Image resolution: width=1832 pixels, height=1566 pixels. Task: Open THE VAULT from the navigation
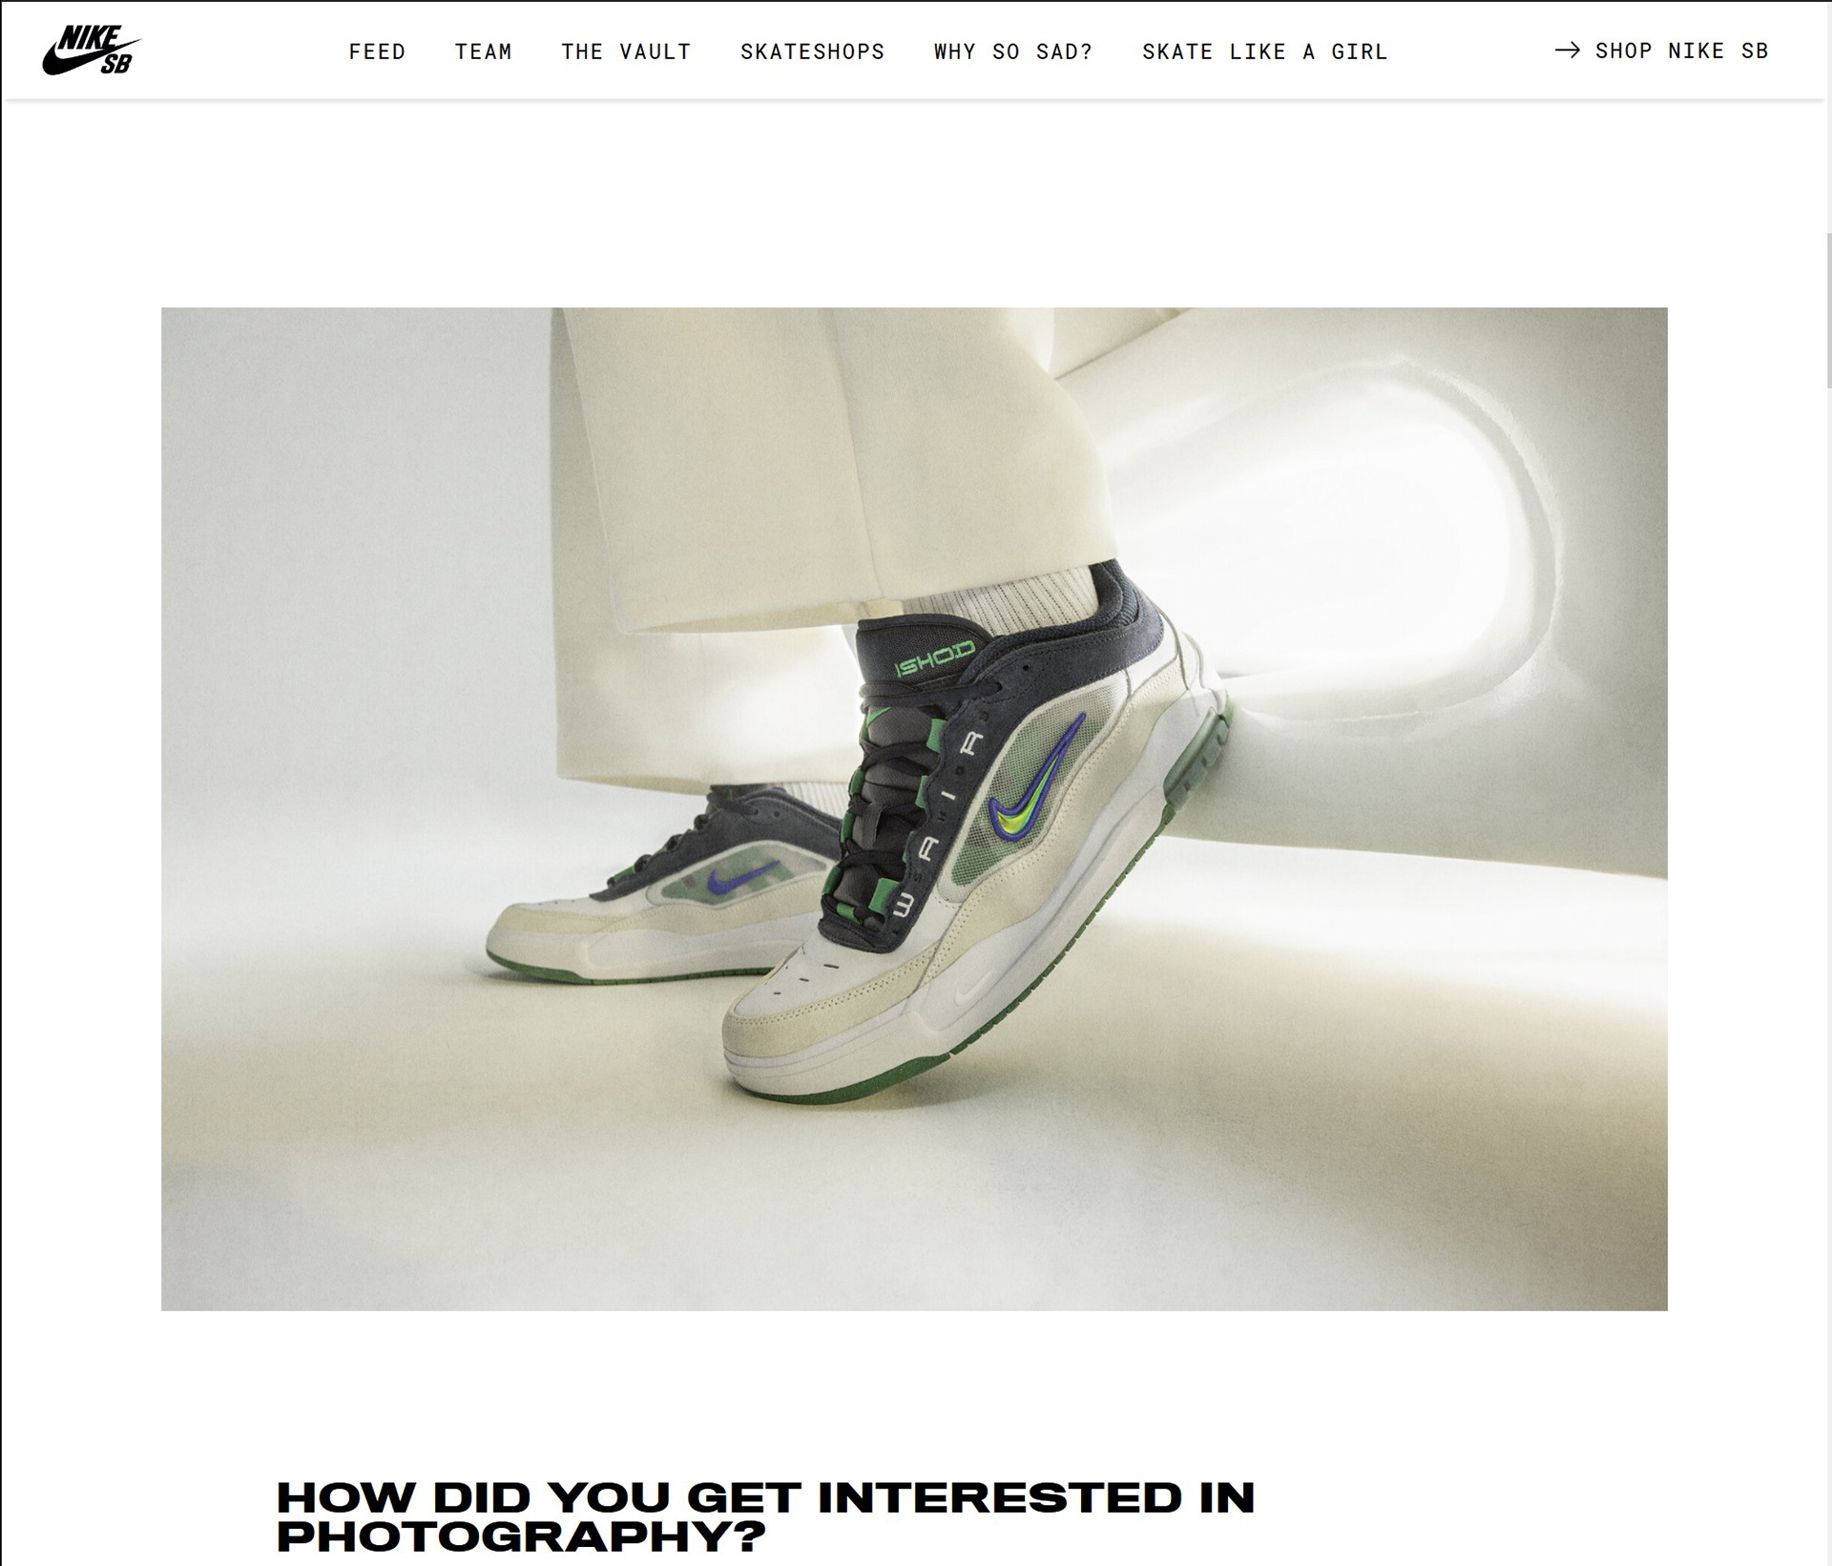626,52
